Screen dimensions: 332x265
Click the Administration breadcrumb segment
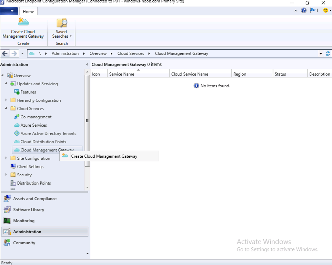(65, 53)
